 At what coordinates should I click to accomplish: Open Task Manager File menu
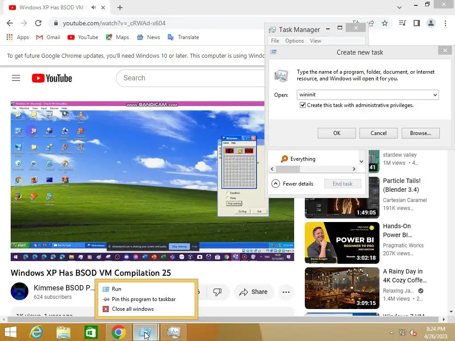tap(275, 41)
